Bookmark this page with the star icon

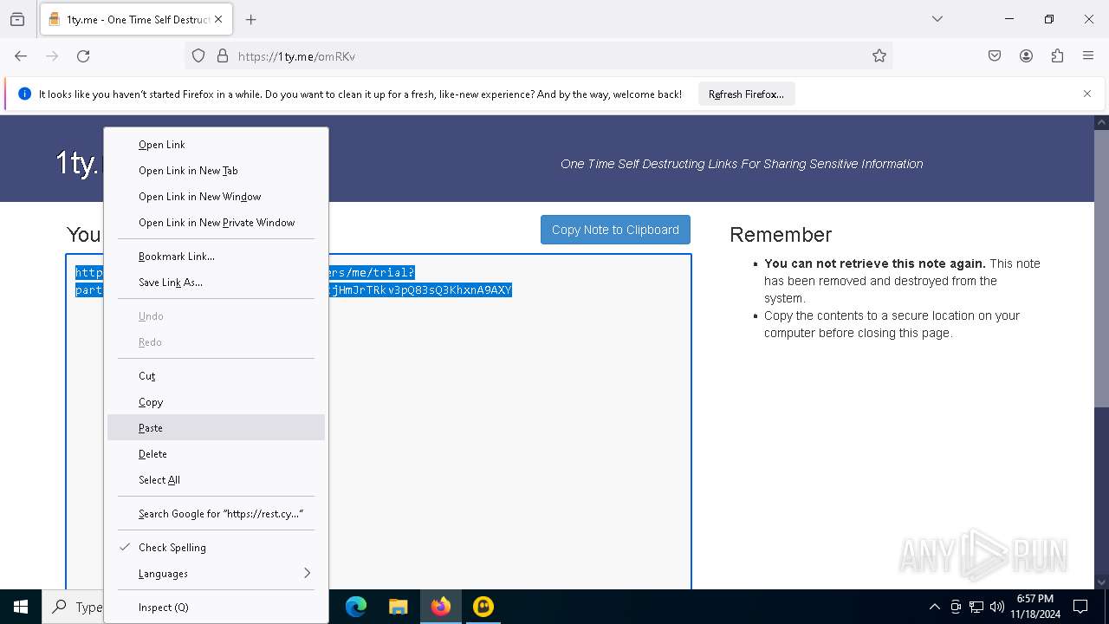(x=879, y=56)
